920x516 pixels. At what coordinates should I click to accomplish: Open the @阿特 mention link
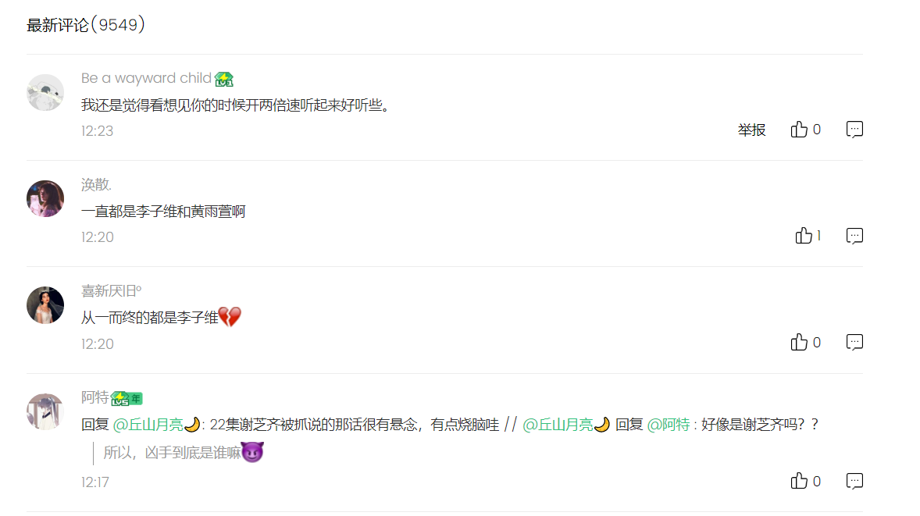[669, 425]
